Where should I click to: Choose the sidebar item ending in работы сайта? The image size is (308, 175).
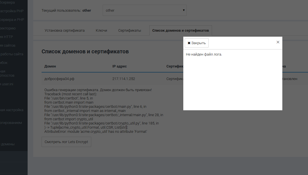coord(11,54)
